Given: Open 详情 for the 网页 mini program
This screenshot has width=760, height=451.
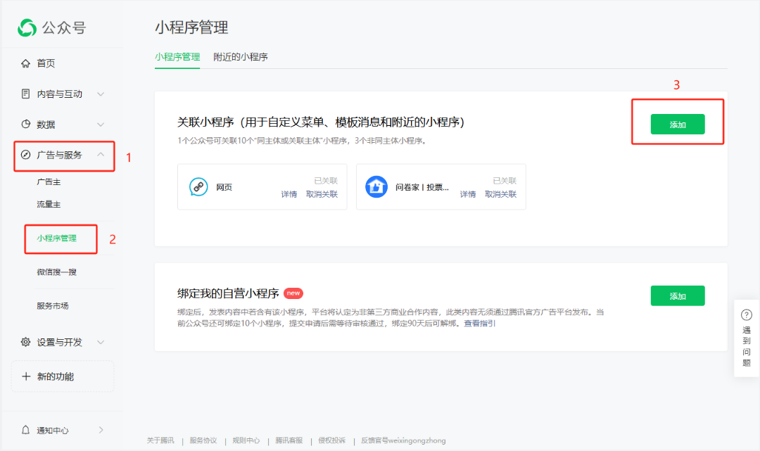Looking at the screenshot, I should pyautogui.click(x=289, y=194).
